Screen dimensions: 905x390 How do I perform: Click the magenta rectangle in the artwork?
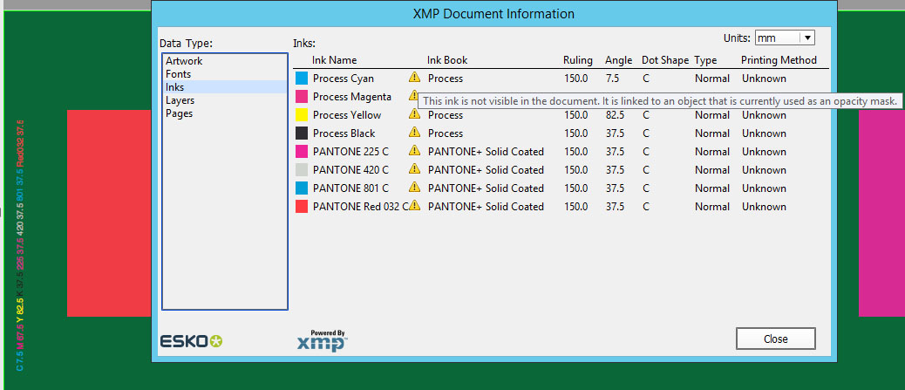(882, 213)
